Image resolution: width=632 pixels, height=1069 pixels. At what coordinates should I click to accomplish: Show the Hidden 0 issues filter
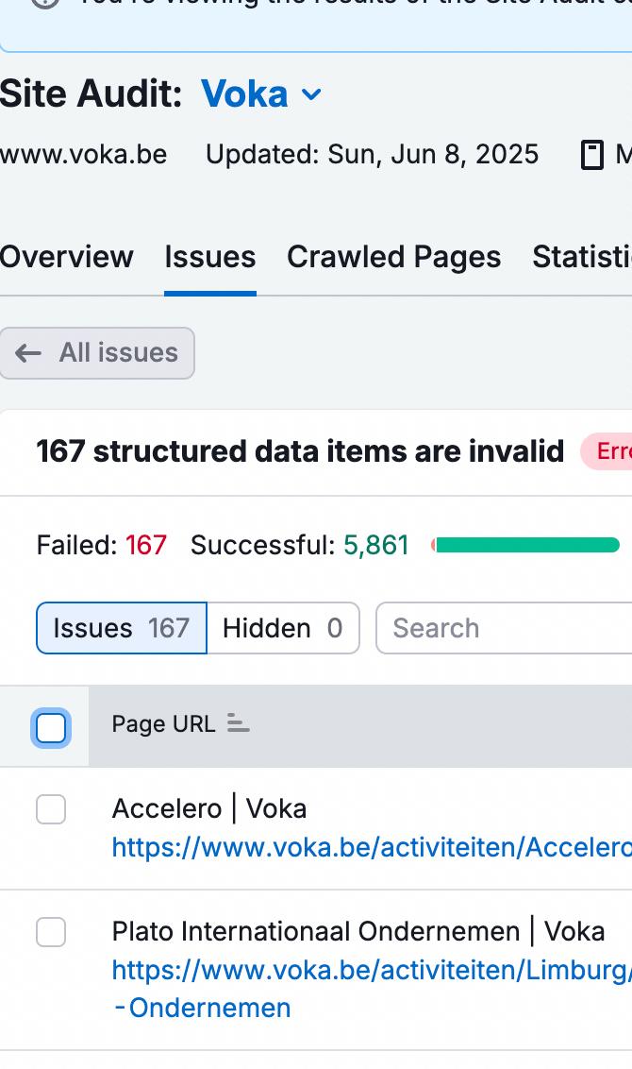[x=282, y=628]
